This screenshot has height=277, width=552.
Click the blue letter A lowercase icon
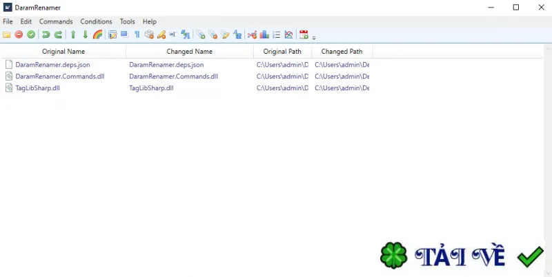[x=237, y=34]
